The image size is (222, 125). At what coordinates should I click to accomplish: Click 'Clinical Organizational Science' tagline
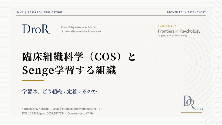tap(79, 27)
